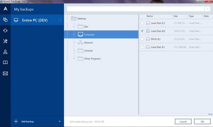Image resolution: width=213 pixels, height=127 pixels.
Task: Open the Help book icon
Action: click(5, 62)
